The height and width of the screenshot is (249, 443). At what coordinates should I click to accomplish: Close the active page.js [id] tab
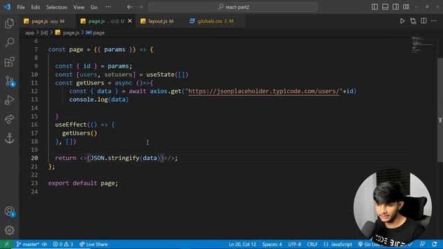130,21
